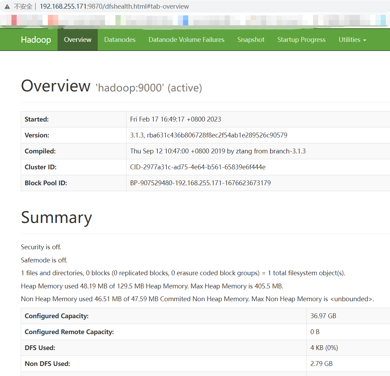Click the 'Compiled:' row label

[40, 151]
